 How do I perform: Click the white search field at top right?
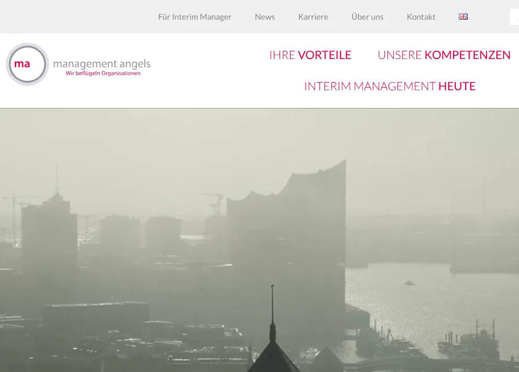pyautogui.click(x=514, y=17)
